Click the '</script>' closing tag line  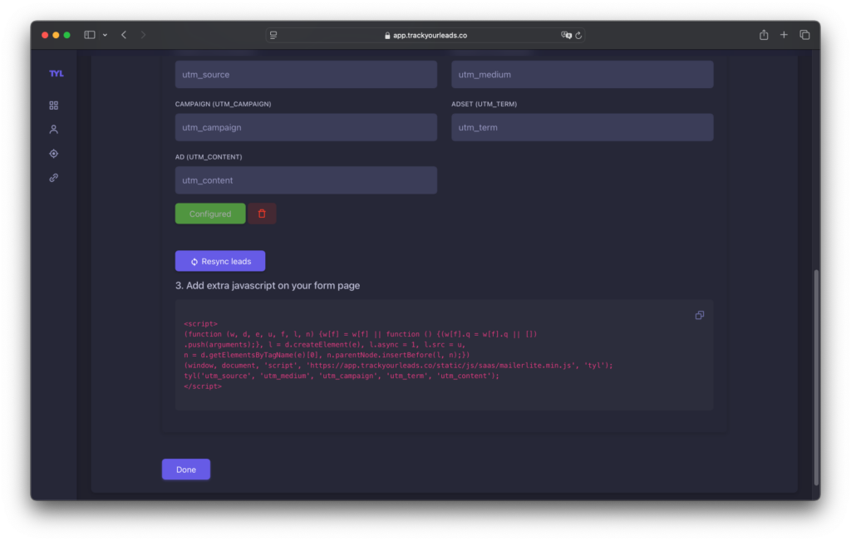pos(203,386)
